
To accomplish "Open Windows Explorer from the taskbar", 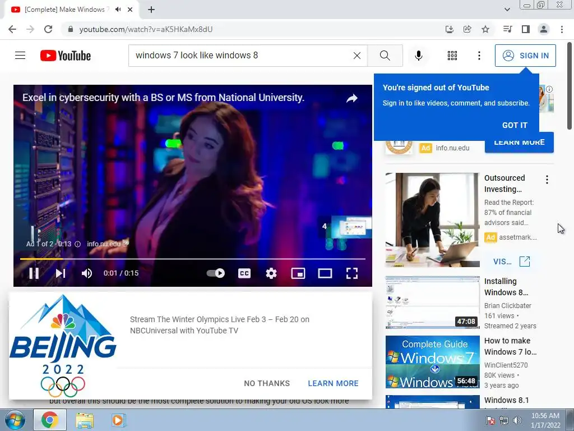I will pyautogui.click(x=85, y=420).
